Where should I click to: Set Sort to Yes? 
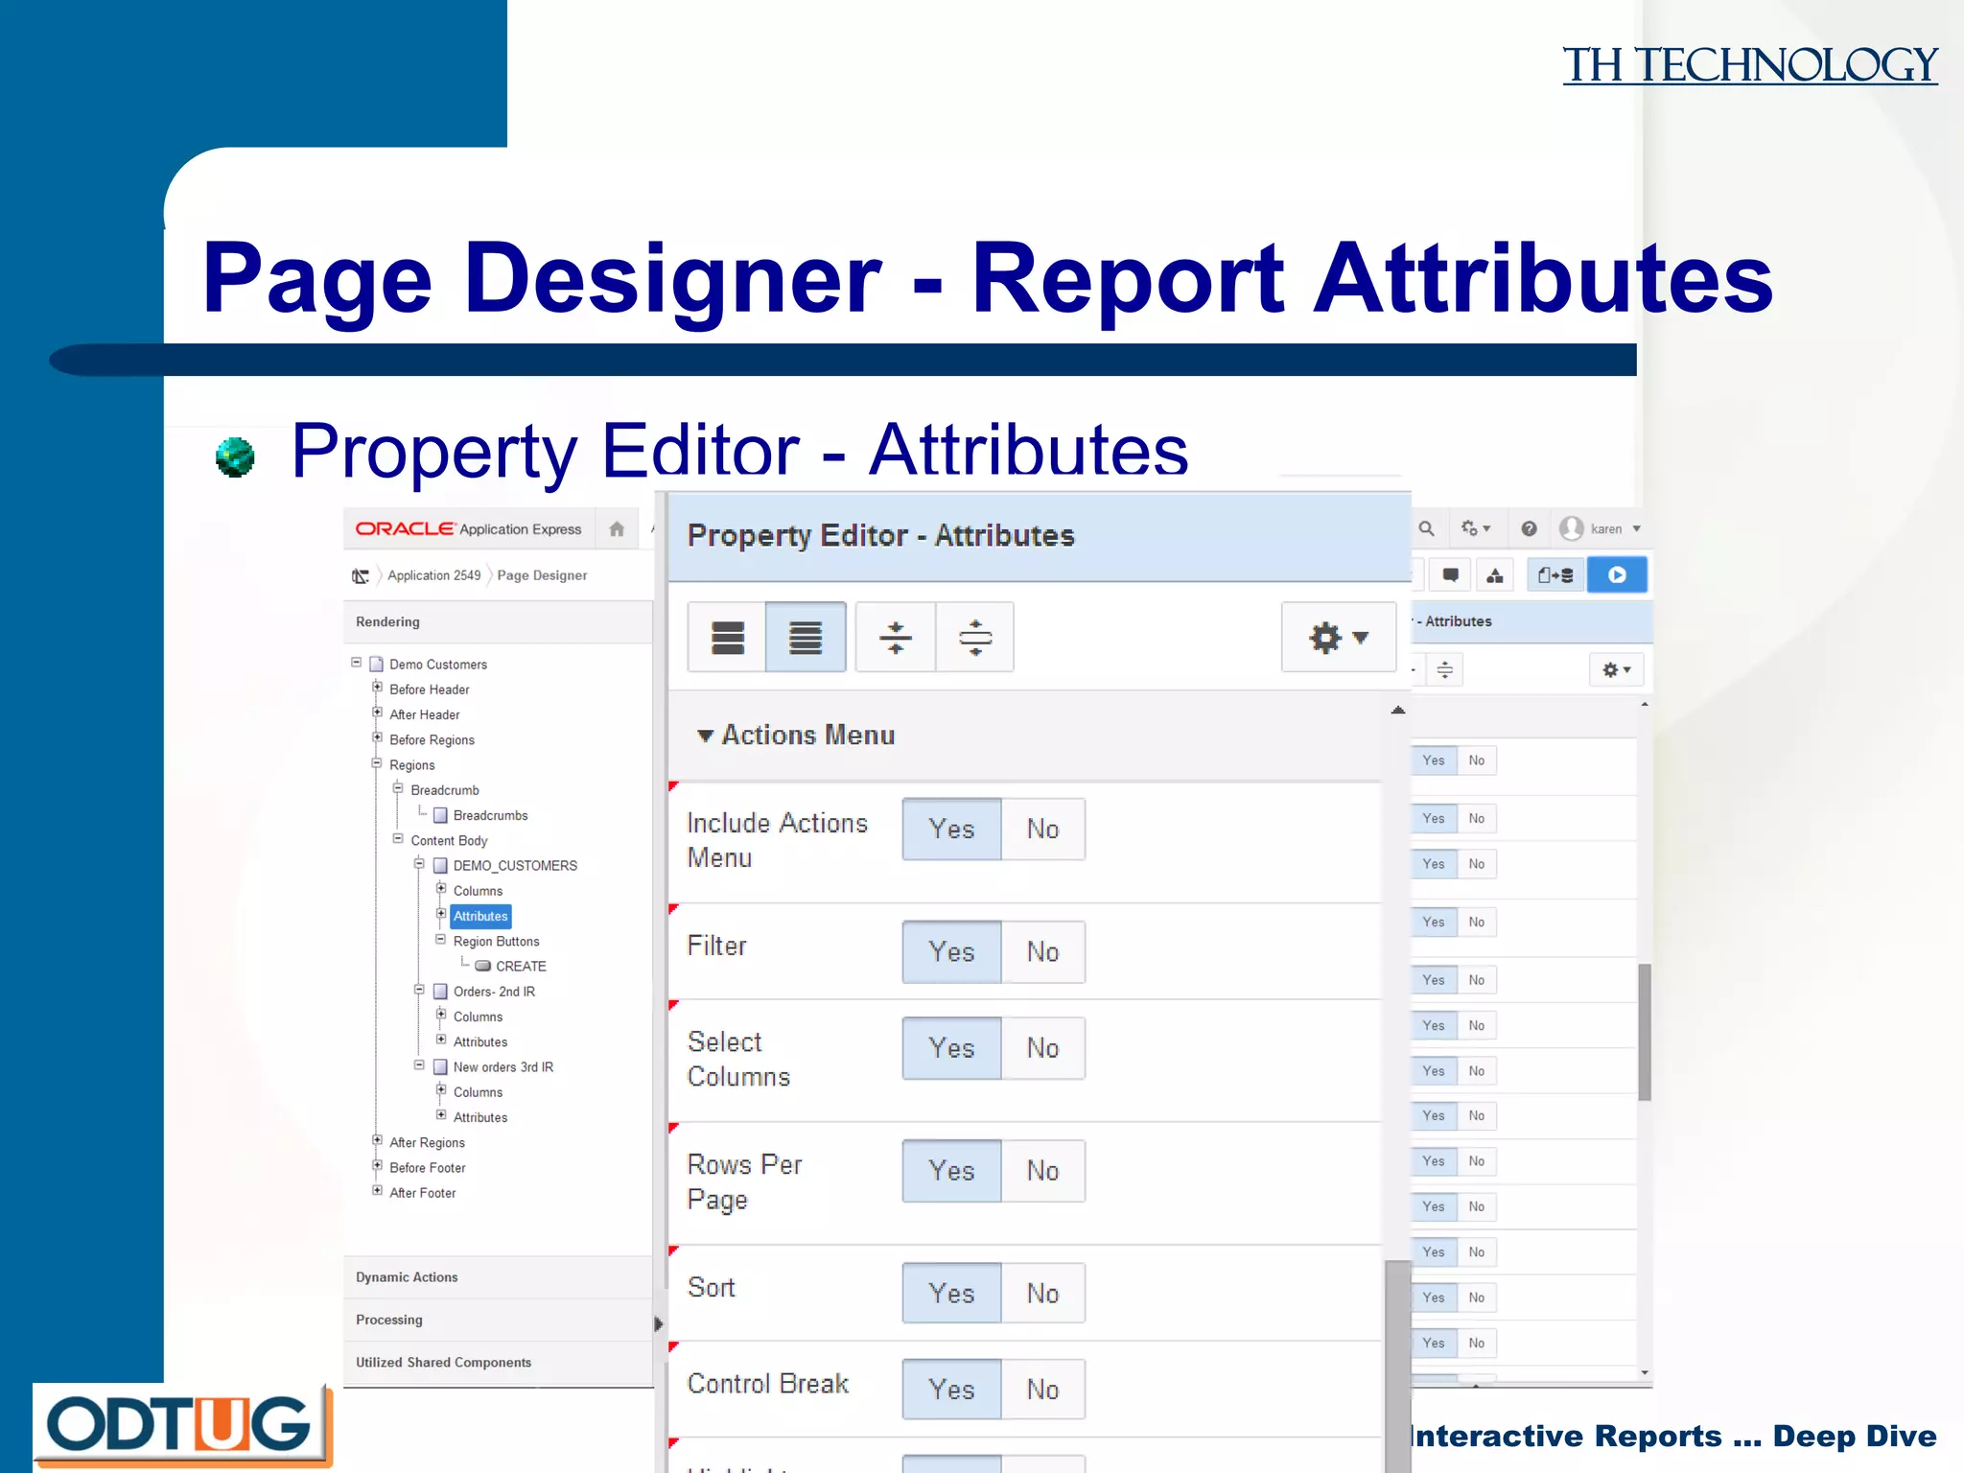click(951, 1294)
